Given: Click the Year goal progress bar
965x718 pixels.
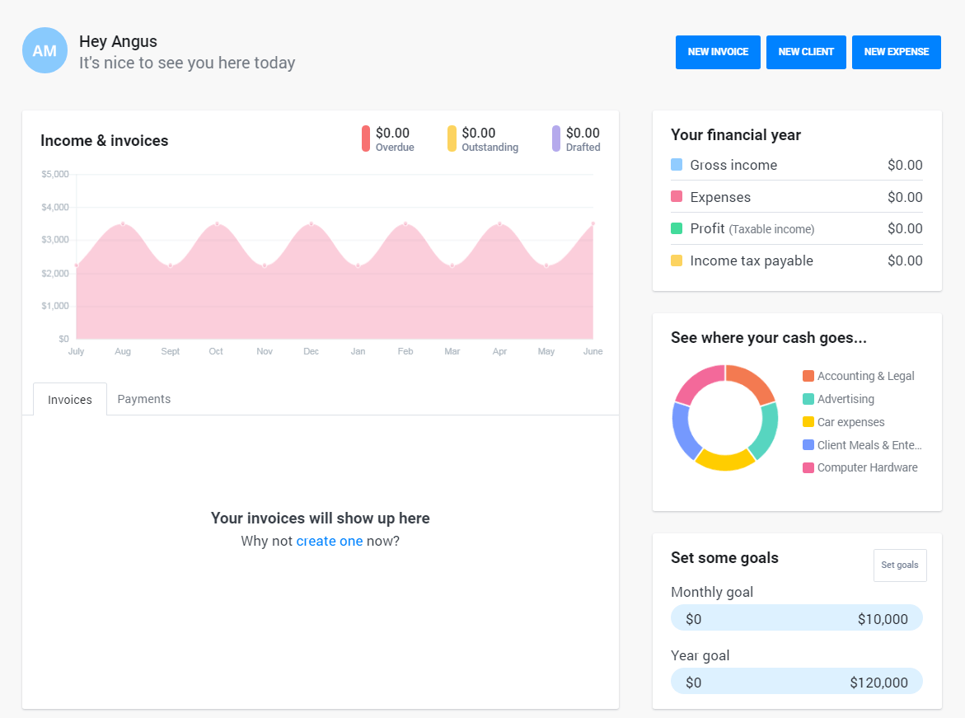Looking at the screenshot, I should 796,681.
